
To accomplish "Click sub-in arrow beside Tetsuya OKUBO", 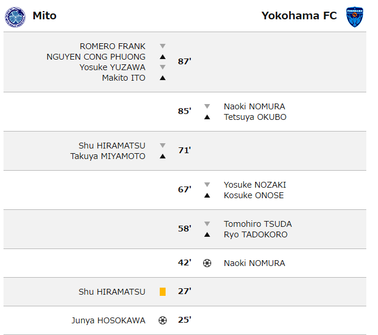I will pyautogui.click(x=207, y=117).
